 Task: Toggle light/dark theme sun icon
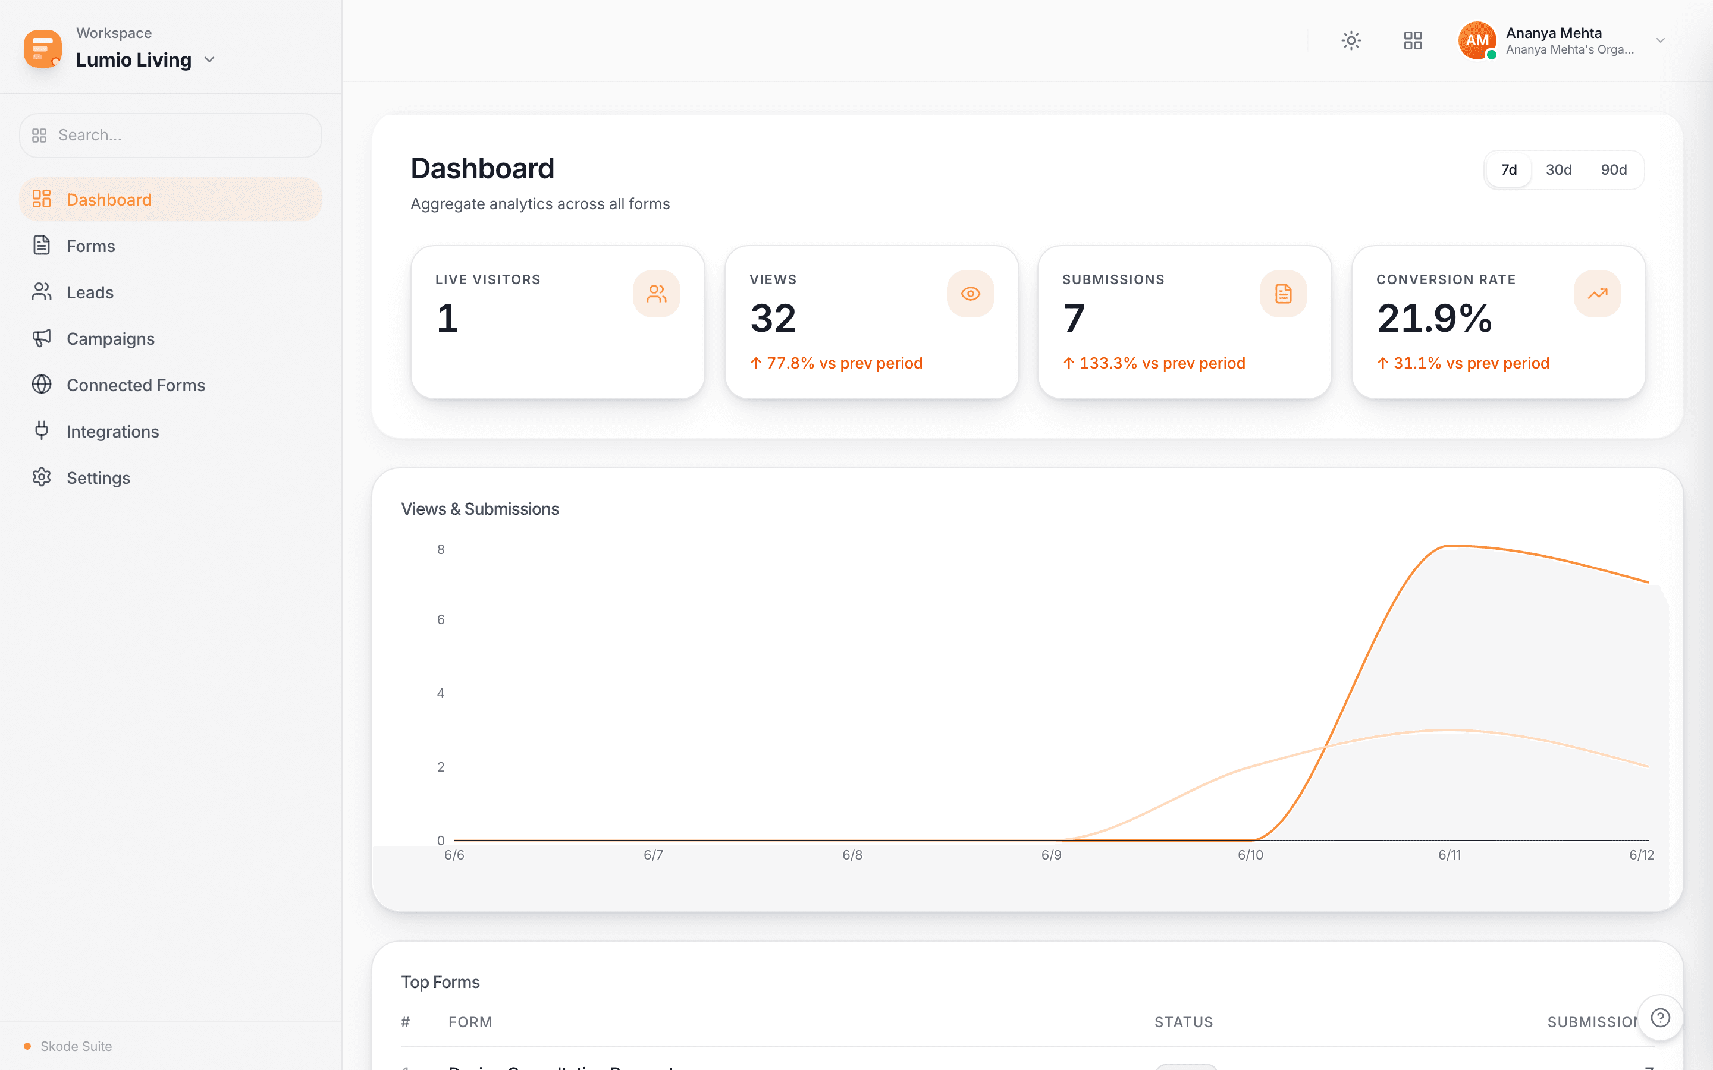(1351, 40)
